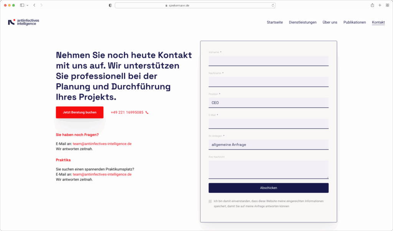Image resolution: width=393 pixels, height=231 pixels.
Task: Click the privacy shield icon near address bar
Action: click(110, 5)
